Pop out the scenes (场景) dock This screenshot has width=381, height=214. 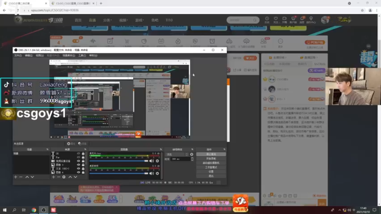(x=47, y=149)
